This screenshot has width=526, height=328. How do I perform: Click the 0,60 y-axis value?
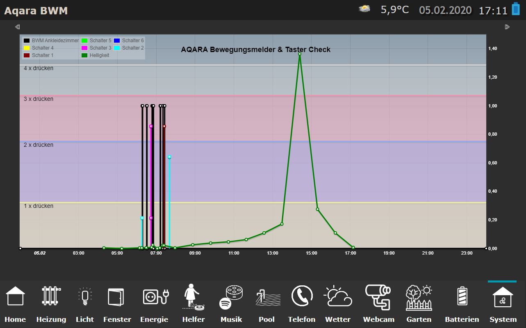[492, 163]
